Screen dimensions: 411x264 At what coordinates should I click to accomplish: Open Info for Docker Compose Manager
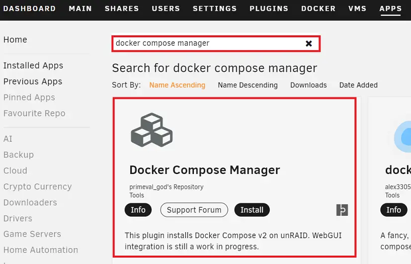click(138, 210)
